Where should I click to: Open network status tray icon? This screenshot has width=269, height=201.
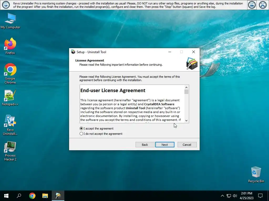(229, 196)
